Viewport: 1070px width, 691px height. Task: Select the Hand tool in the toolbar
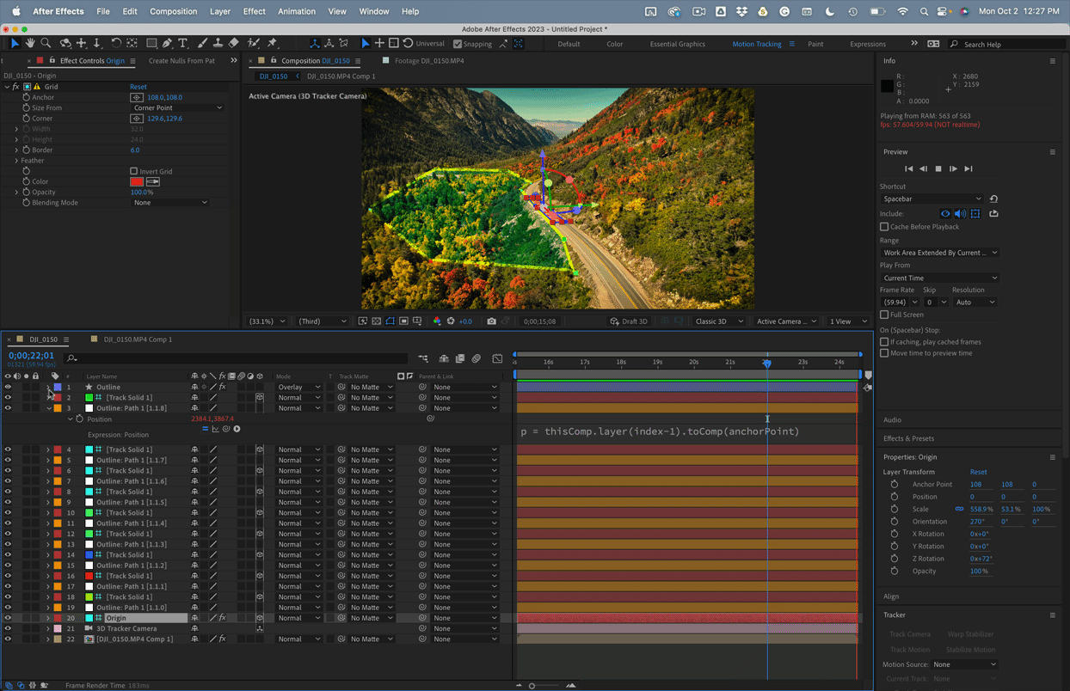(x=30, y=43)
